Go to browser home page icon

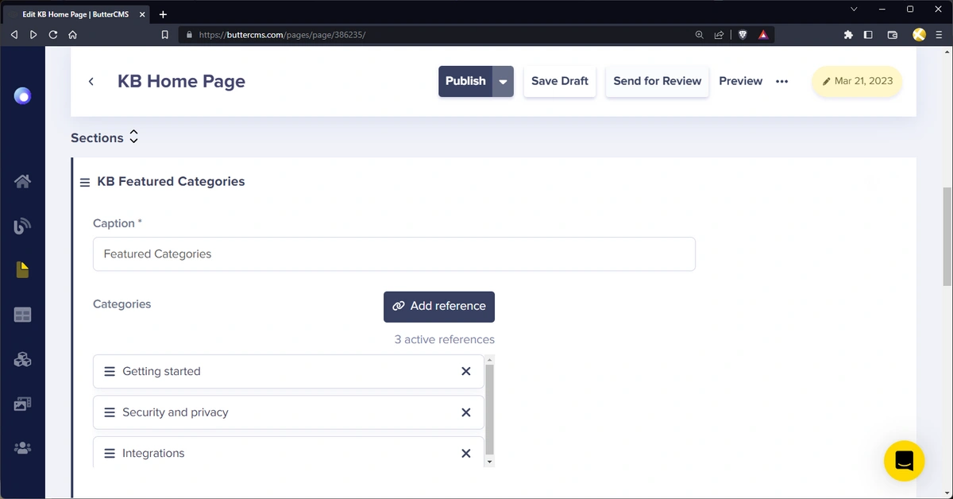(x=73, y=35)
